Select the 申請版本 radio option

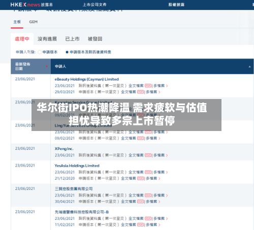tap(40, 52)
